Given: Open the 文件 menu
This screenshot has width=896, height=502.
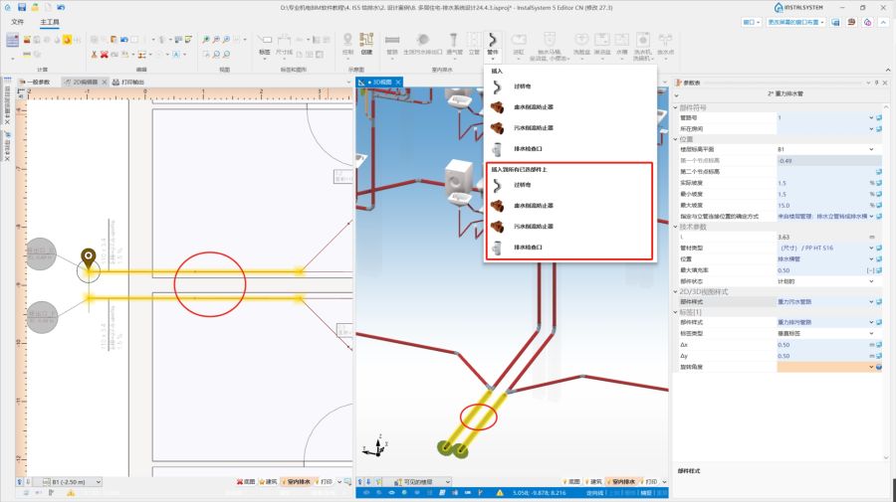Looking at the screenshot, I should click(x=17, y=20).
